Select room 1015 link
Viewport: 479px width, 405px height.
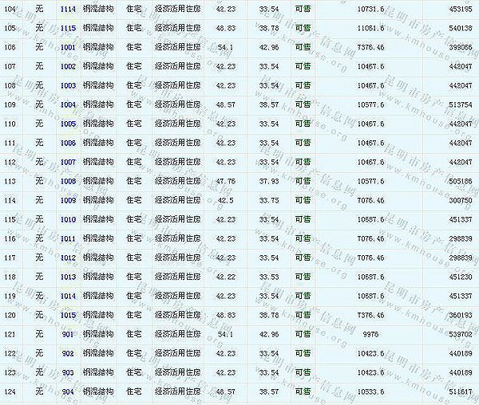pyautogui.click(x=68, y=315)
